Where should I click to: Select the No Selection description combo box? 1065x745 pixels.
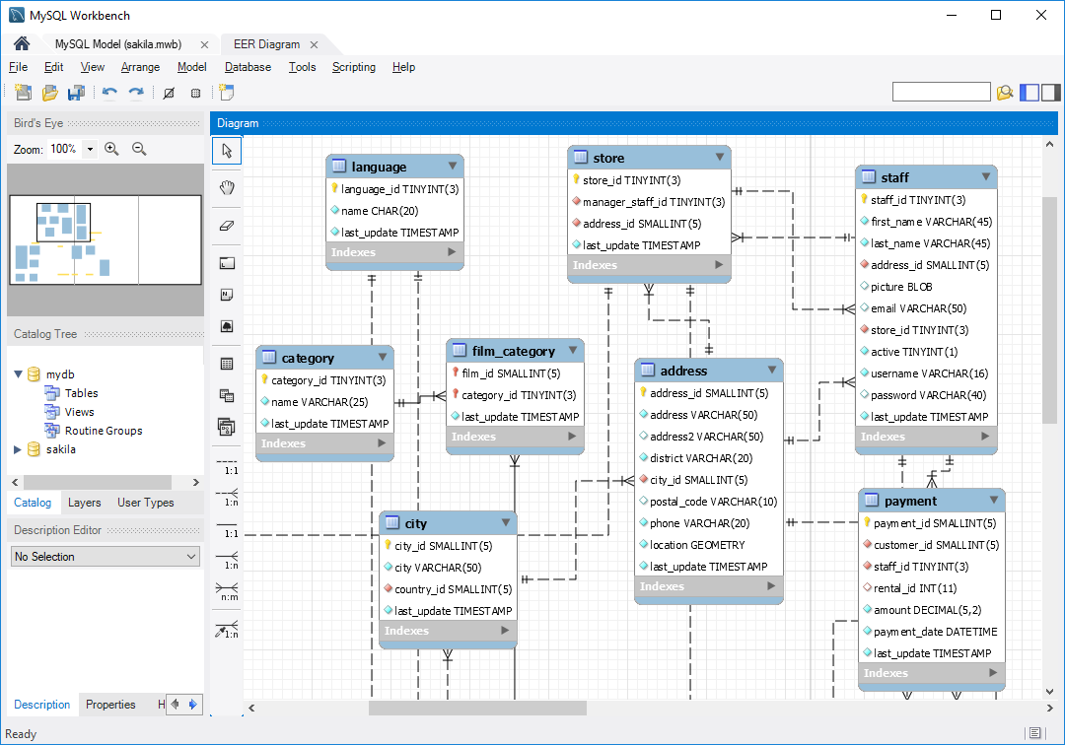point(105,556)
